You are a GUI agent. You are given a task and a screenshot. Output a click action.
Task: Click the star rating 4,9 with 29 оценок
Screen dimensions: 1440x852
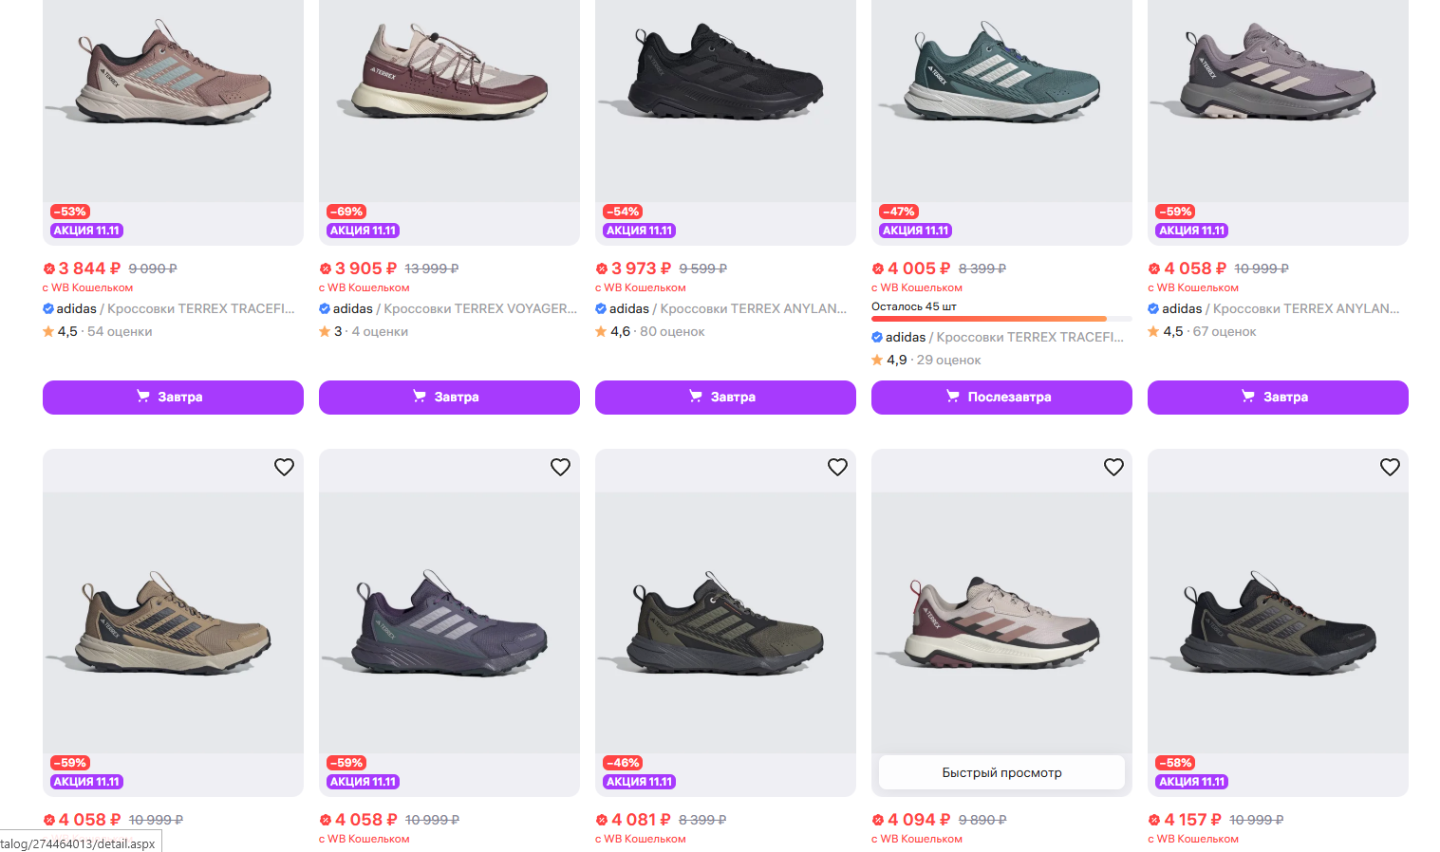click(x=926, y=360)
